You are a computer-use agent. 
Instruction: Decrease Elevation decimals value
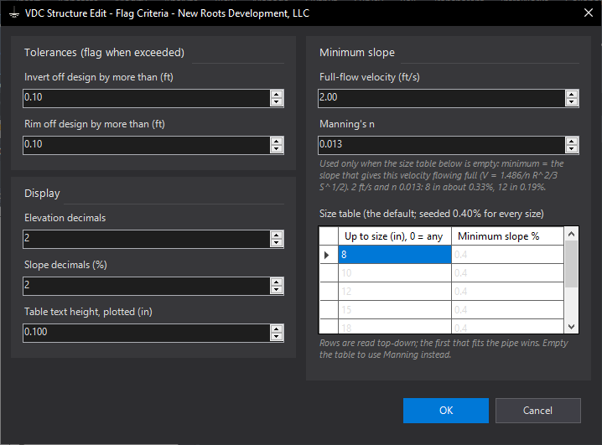[277, 243]
